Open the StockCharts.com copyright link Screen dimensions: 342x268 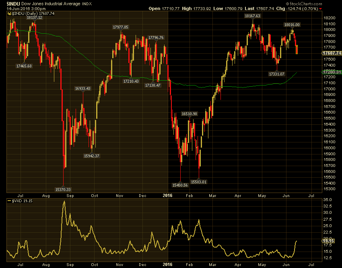pos(304,4)
